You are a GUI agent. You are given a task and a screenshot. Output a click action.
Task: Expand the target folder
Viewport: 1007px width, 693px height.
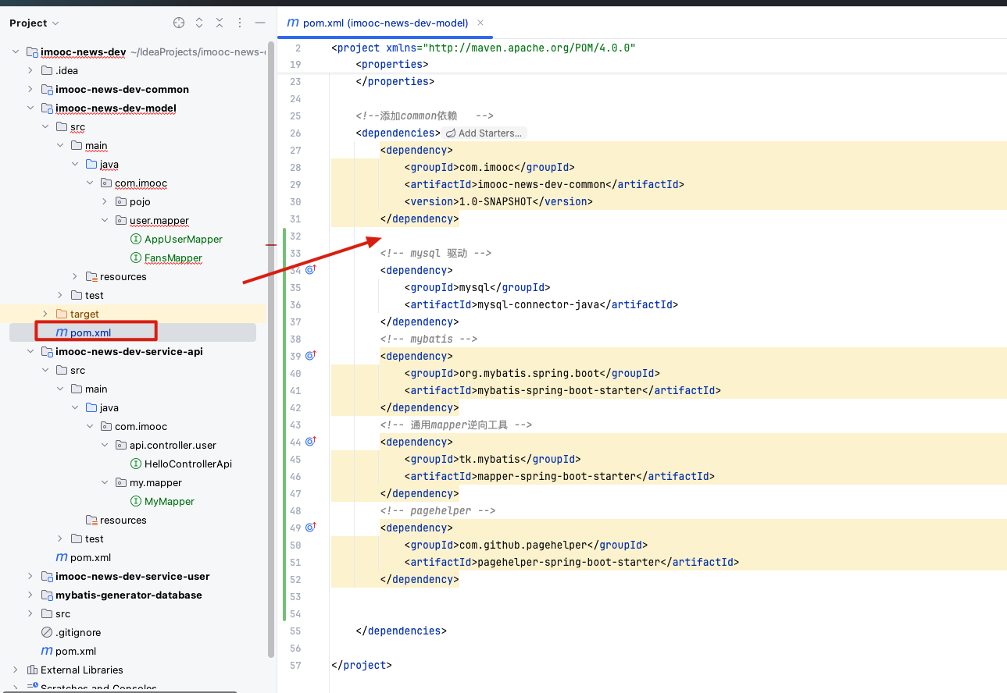45,314
